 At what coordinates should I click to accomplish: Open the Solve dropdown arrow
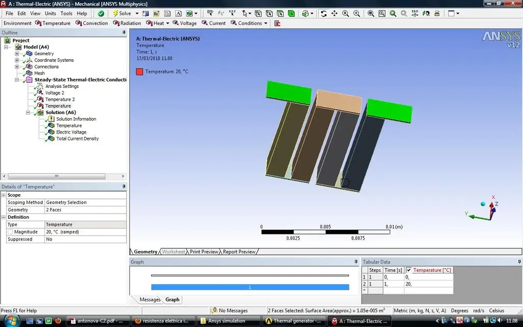click(x=137, y=13)
